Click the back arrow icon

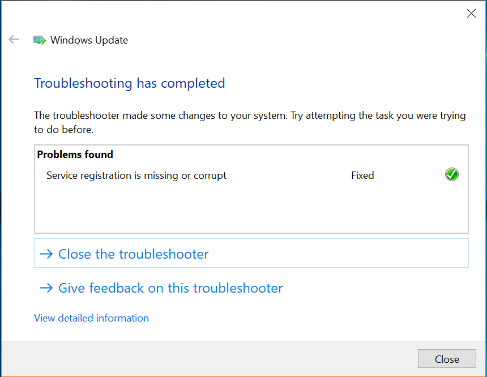14,40
